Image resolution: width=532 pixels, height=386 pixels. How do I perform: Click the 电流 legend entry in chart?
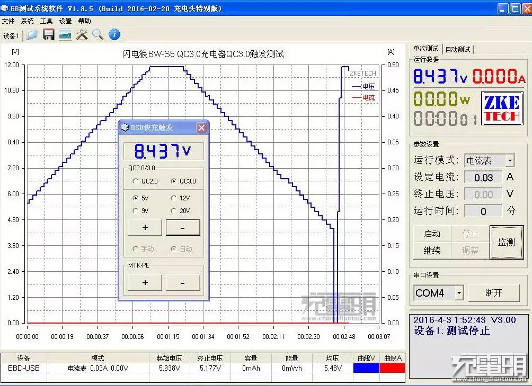(363, 98)
